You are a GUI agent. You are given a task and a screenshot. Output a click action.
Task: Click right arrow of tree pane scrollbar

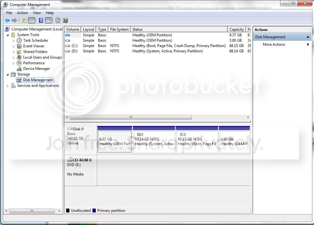click(x=59, y=211)
